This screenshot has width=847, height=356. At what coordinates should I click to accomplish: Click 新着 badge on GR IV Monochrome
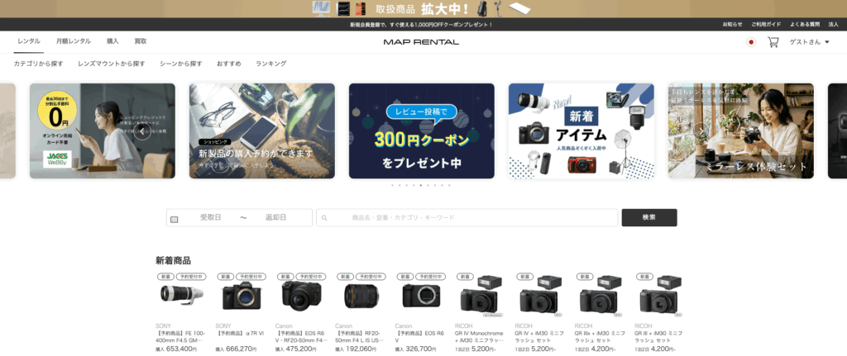(464, 276)
